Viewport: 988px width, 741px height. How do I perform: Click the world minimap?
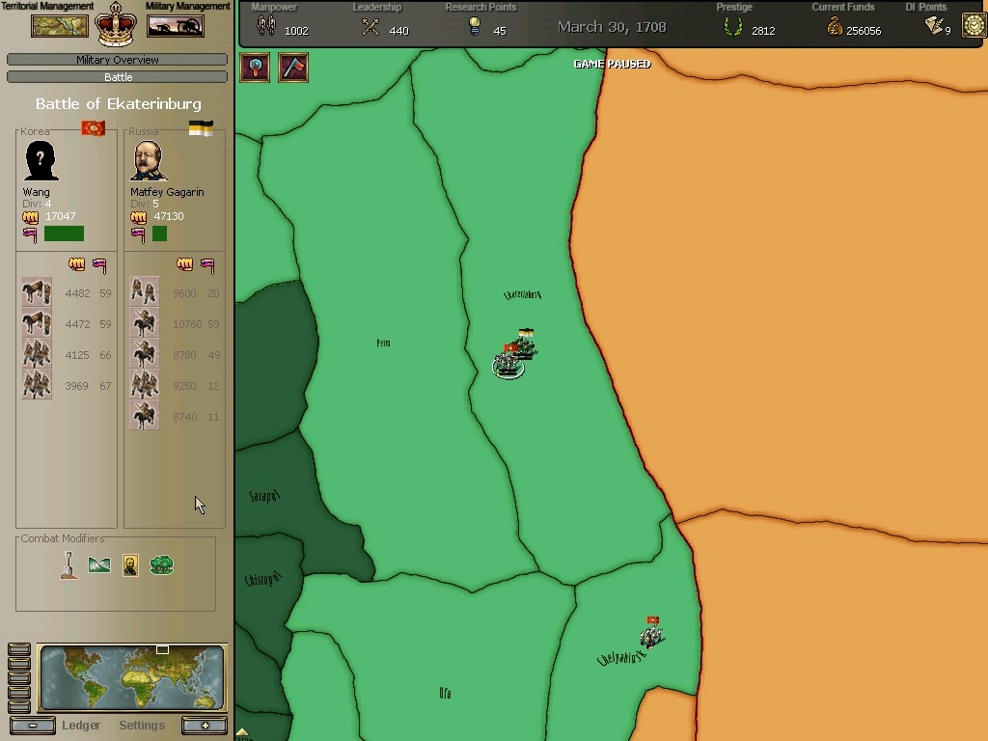click(x=131, y=677)
